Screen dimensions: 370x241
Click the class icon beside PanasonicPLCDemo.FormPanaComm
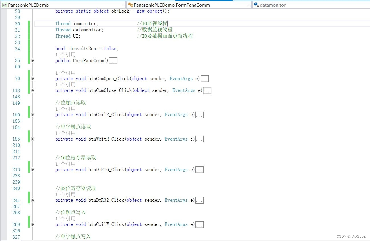130,5
